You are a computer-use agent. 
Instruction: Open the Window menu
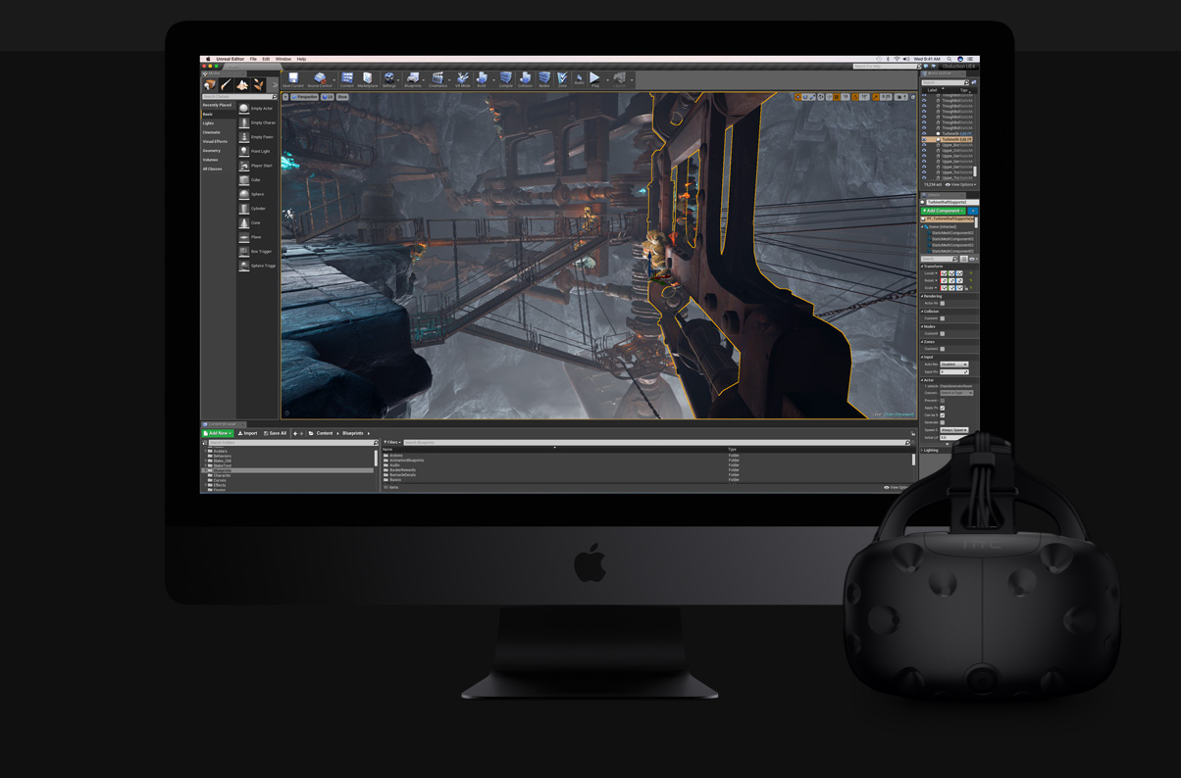coord(283,59)
